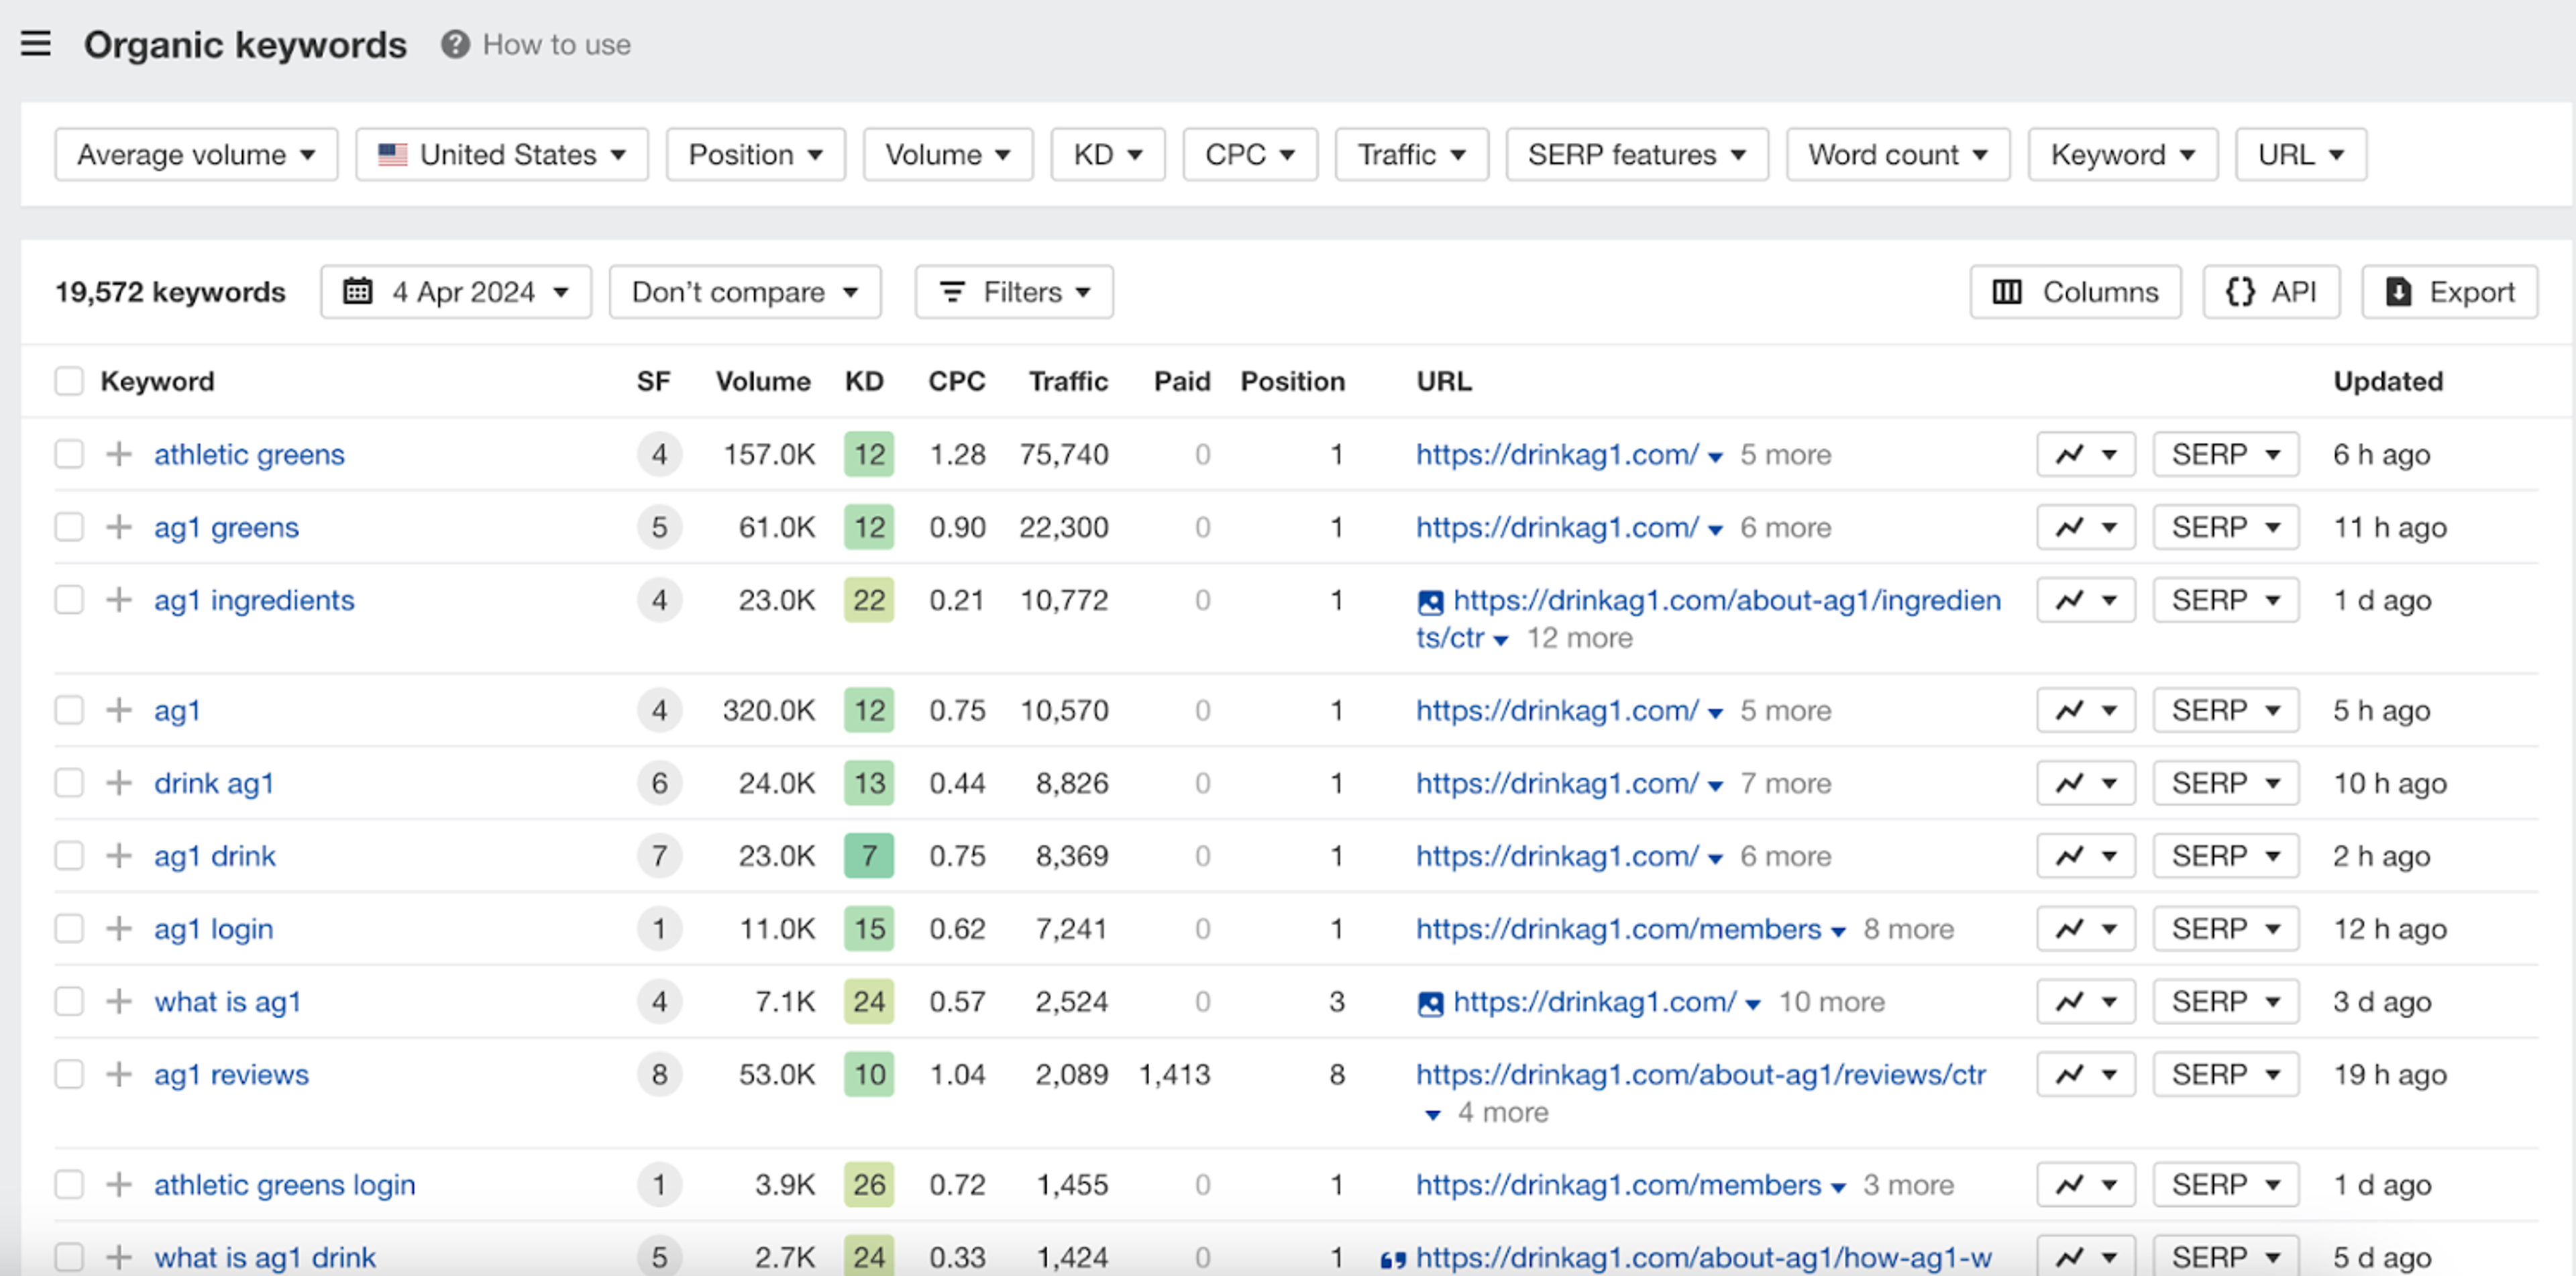Toggle the select-all checkbox in Keyword header

pos(69,381)
